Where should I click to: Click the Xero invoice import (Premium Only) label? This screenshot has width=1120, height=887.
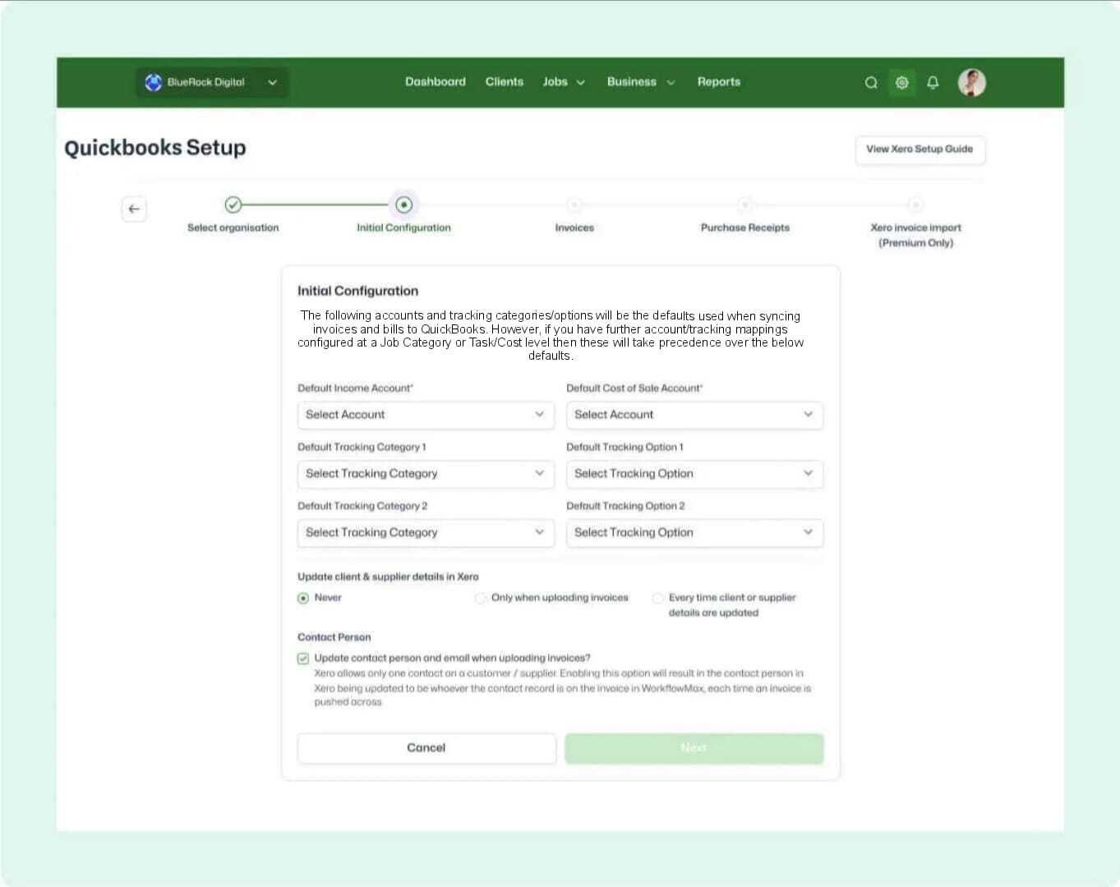(x=916, y=235)
